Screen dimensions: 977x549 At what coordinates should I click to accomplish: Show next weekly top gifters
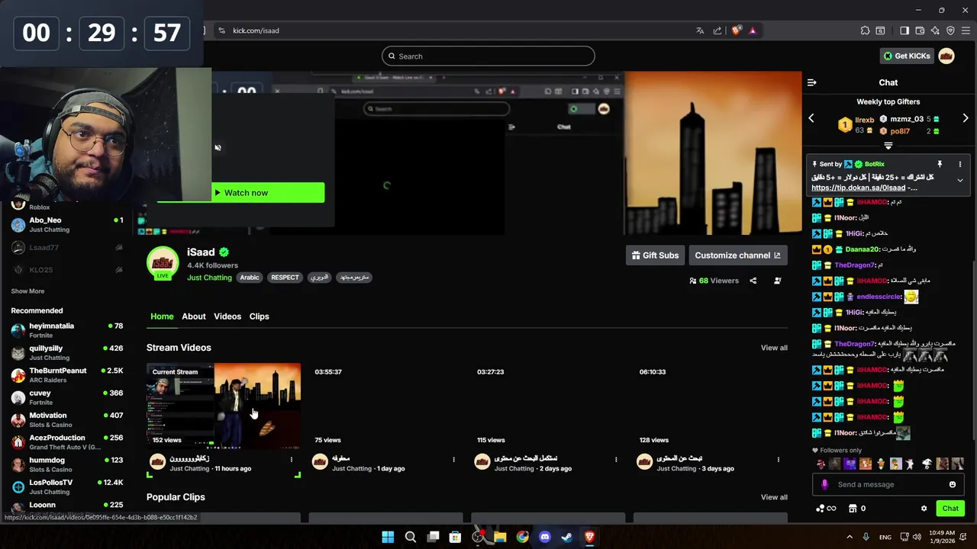pyautogui.click(x=966, y=118)
